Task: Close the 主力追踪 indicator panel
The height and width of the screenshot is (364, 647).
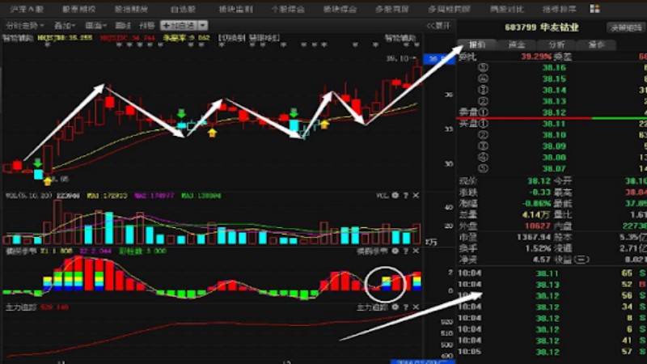Action: tap(416, 307)
